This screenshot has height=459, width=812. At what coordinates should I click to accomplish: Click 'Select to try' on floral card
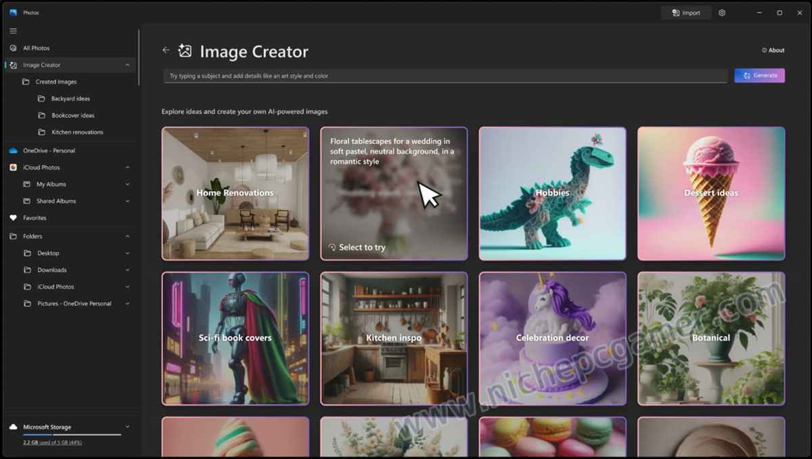pyautogui.click(x=357, y=248)
